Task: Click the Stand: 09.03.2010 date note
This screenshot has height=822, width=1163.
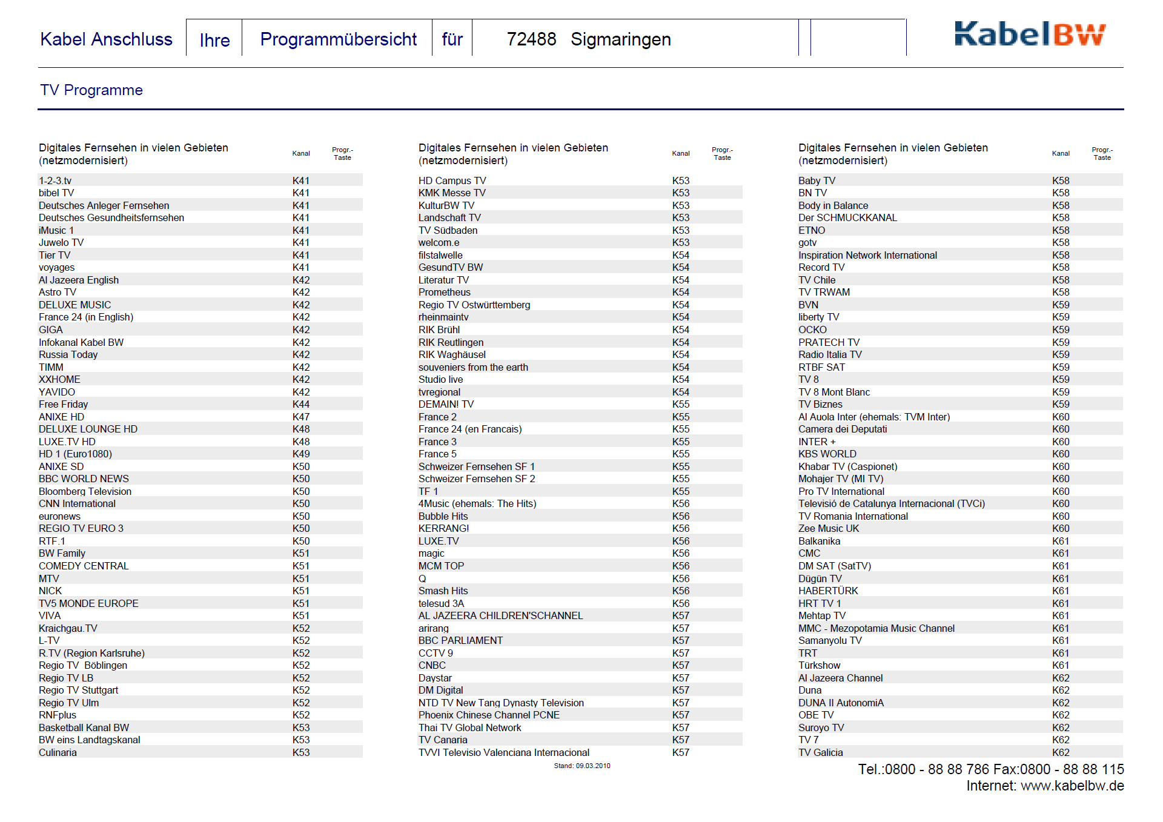Action: point(581,766)
